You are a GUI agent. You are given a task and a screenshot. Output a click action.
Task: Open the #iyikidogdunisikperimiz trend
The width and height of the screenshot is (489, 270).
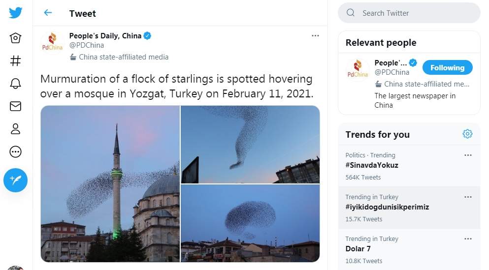[x=387, y=207]
